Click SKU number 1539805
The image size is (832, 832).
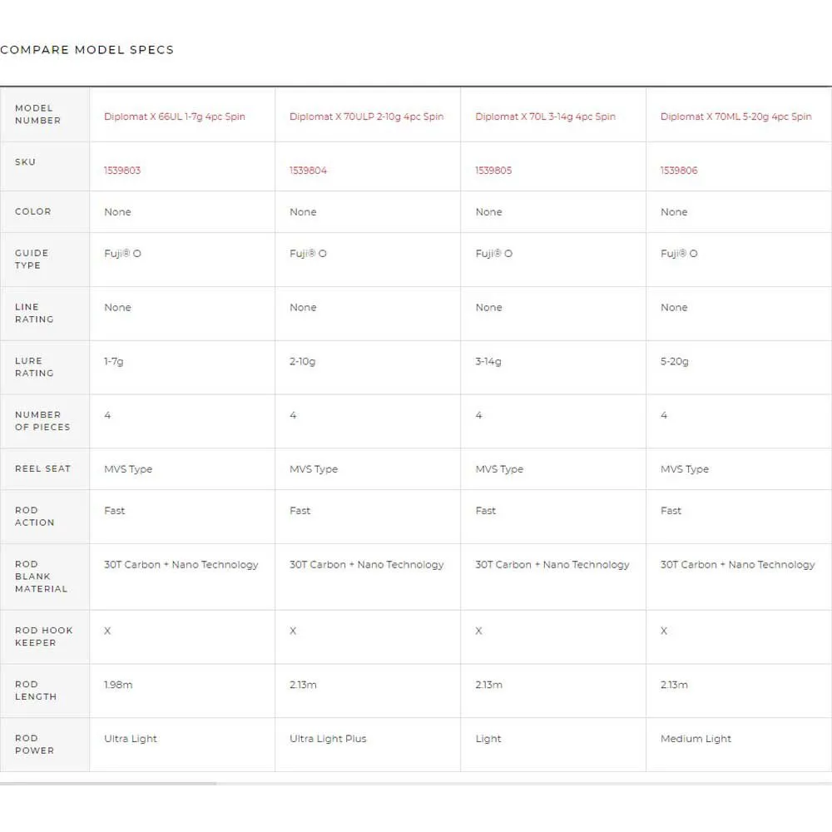(x=493, y=171)
